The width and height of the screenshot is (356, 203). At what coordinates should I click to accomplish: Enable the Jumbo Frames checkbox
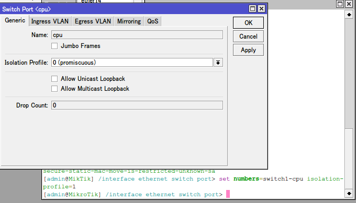pos(54,46)
